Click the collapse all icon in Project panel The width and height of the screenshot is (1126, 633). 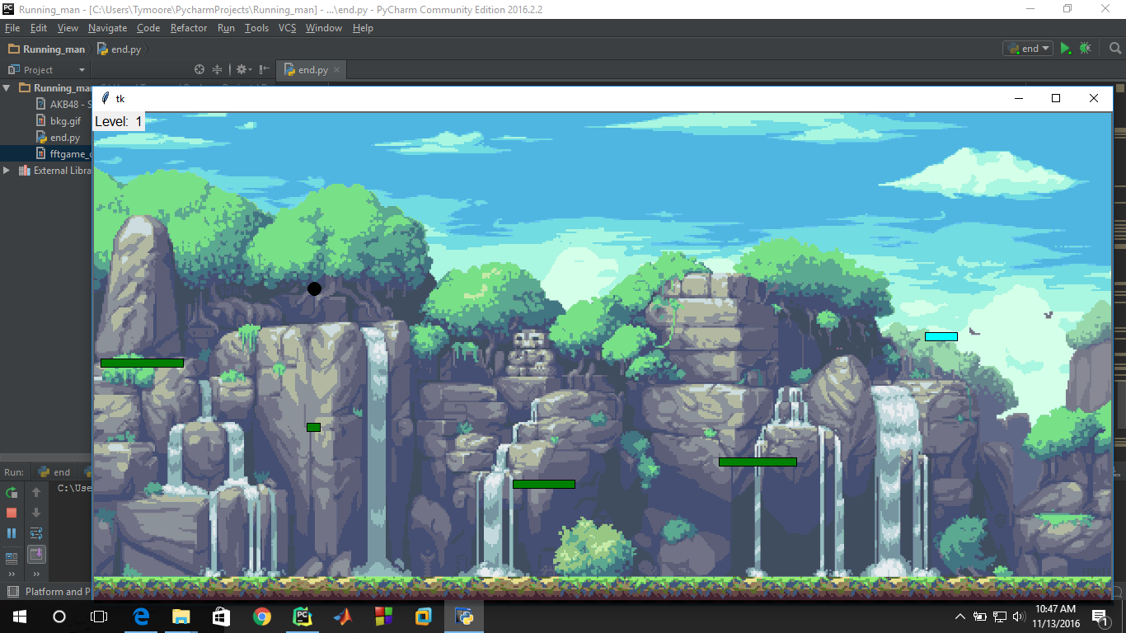pyautogui.click(x=217, y=70)
